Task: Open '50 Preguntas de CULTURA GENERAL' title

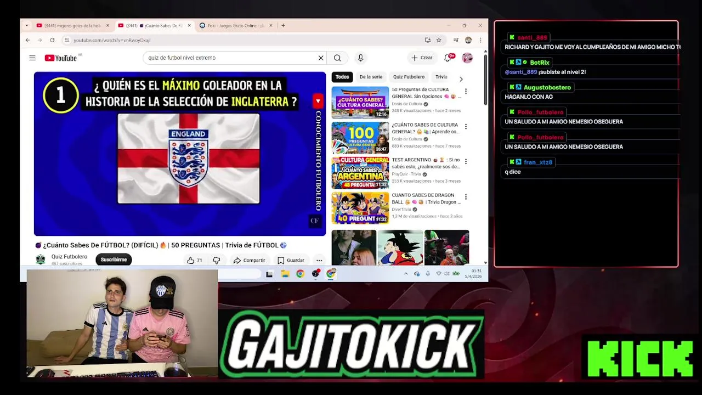Action: tap(426, 93)
